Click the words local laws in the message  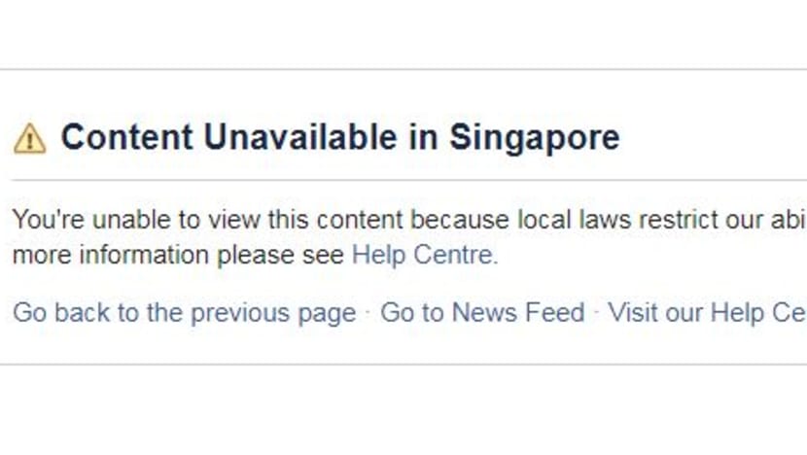click(574, 220)
